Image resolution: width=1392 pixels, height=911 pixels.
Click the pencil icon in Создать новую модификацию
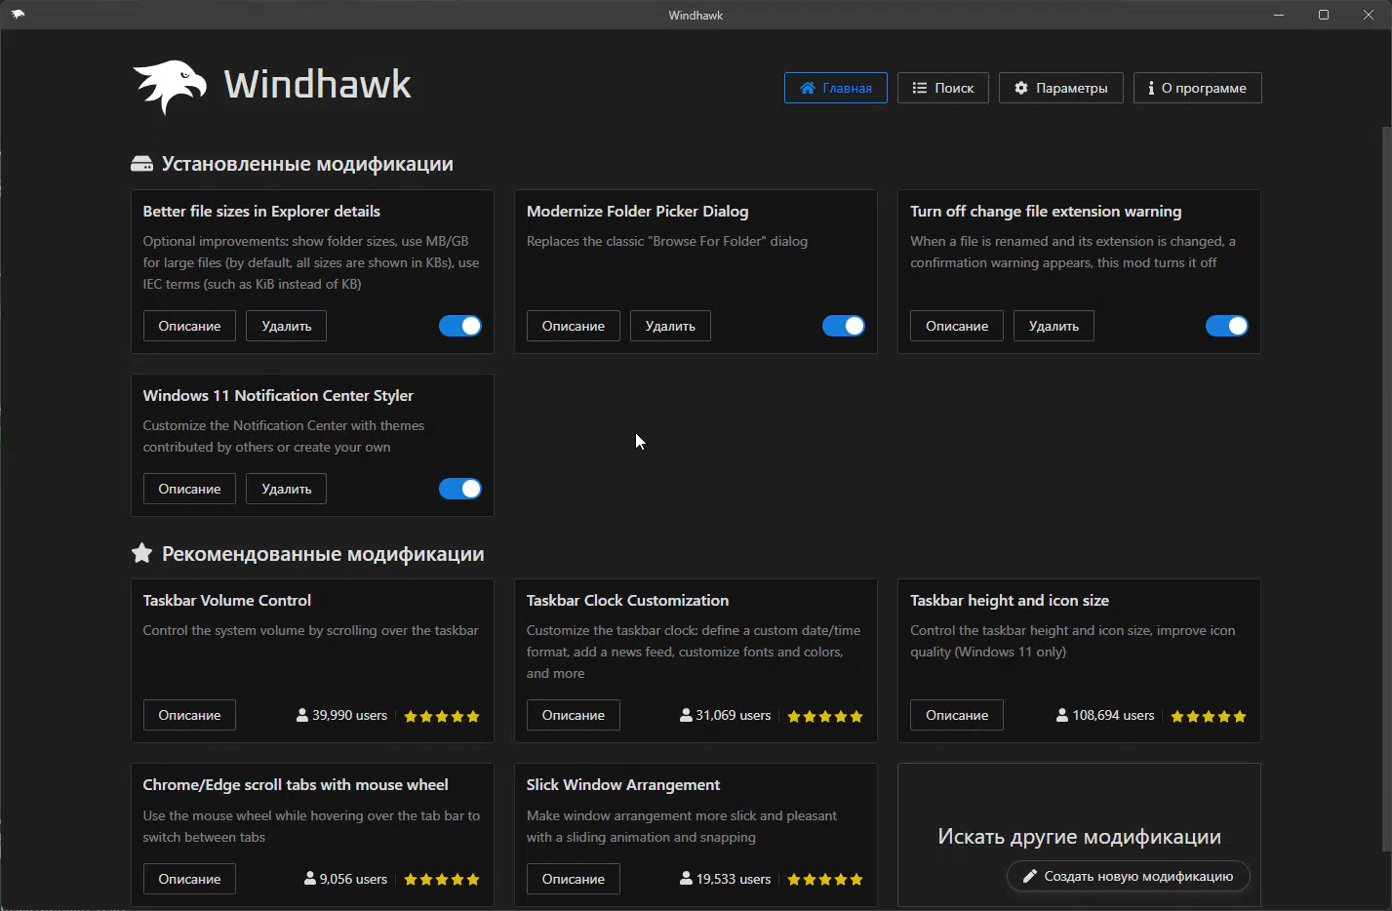[1029, 877]
